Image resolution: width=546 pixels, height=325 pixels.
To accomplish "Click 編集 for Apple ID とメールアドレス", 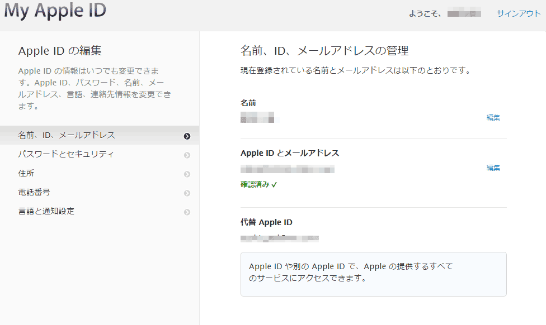I will pyautogui.click(x=493, y=168).
